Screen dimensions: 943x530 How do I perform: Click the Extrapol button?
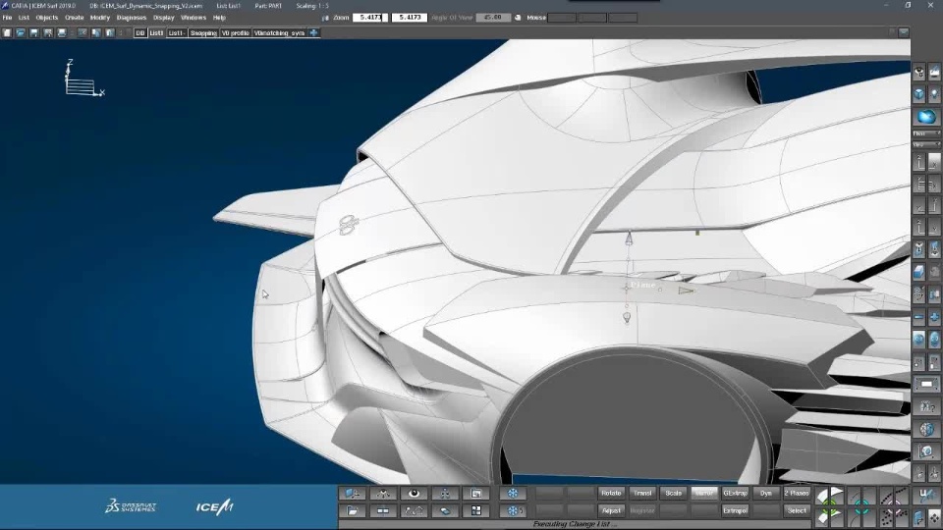735,510
